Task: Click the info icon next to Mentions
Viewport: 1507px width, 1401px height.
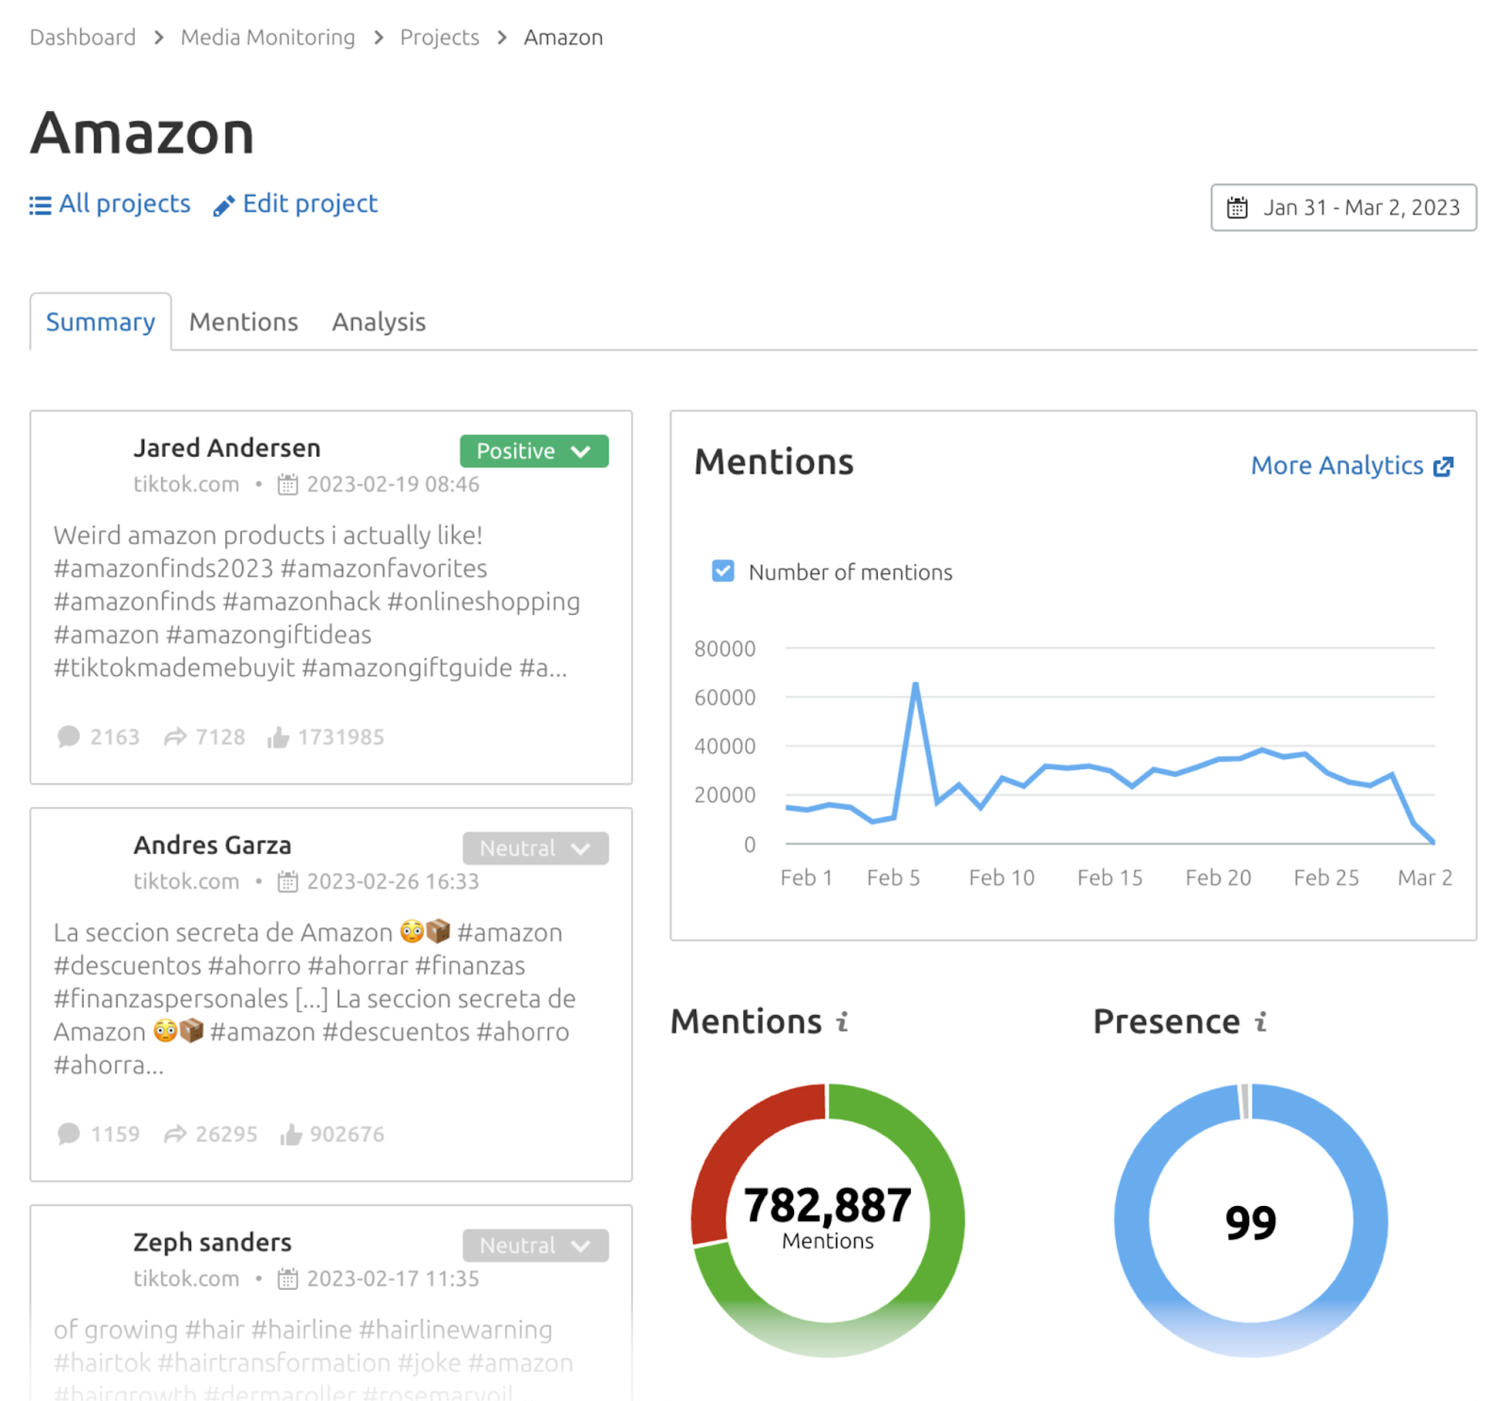Action: coord(841,1021)
